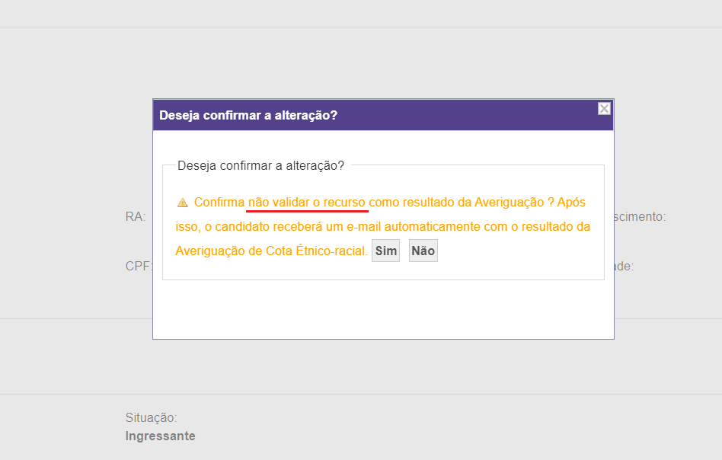Viewport: 722px width, 460px height.
Task: Click the word 'Confirma' in the orange message
Action: 219,202
